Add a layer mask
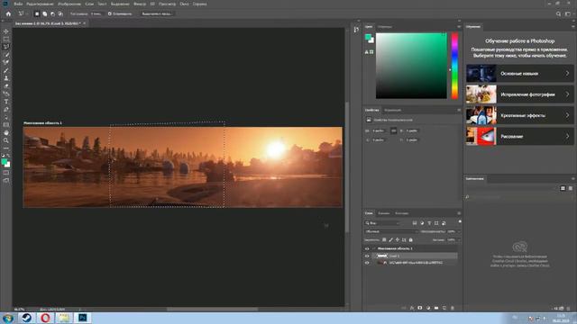The height and width of the screenshot is (324, 577). point(420,308)
